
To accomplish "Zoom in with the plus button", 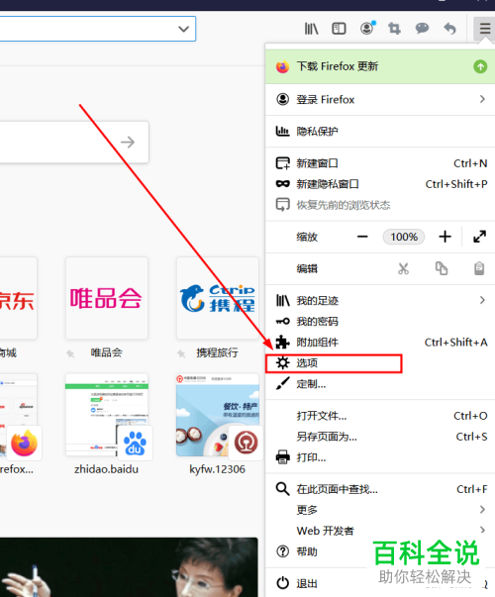I will point(445,237).
